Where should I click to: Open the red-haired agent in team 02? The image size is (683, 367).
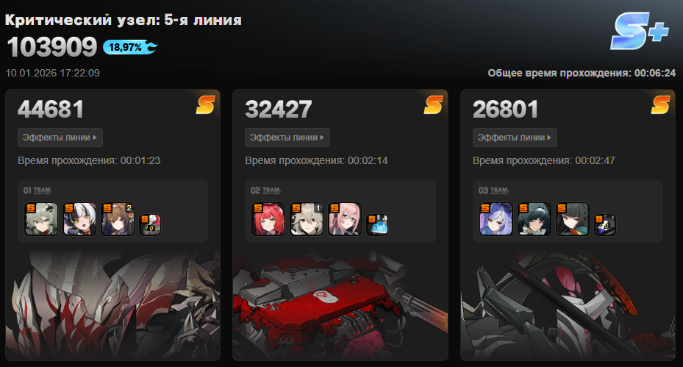tap(268, 219)
